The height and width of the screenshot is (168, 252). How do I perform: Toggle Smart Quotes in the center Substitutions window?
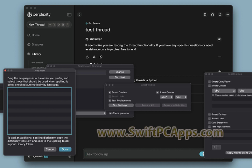click(x=157, y=92)
